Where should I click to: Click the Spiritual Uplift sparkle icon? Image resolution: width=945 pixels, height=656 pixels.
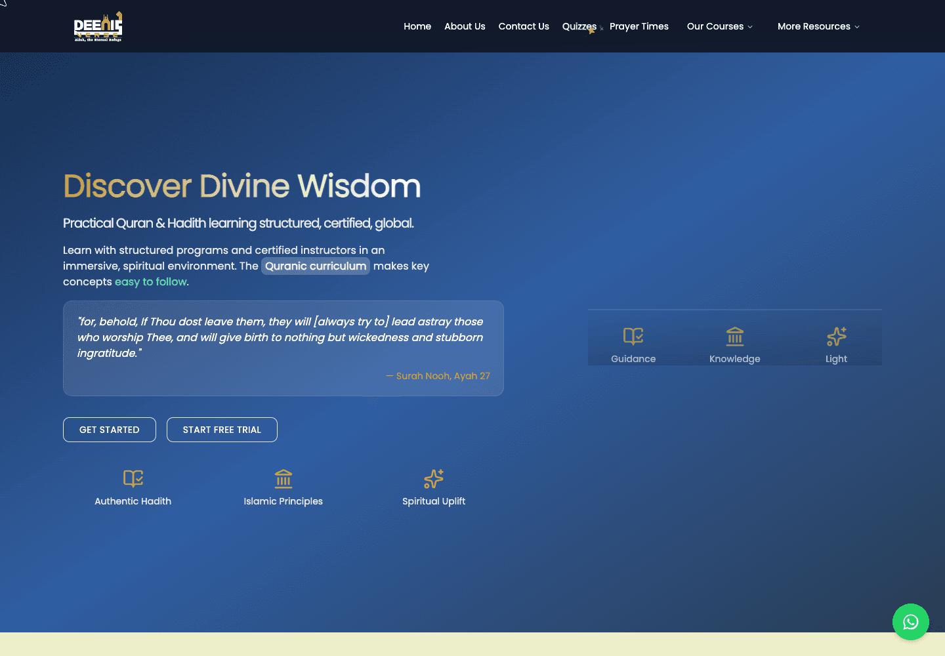(434, 479)
